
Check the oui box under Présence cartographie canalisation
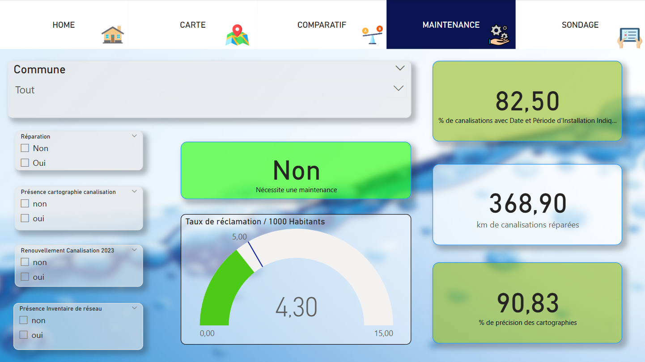(x=25, y=219)
